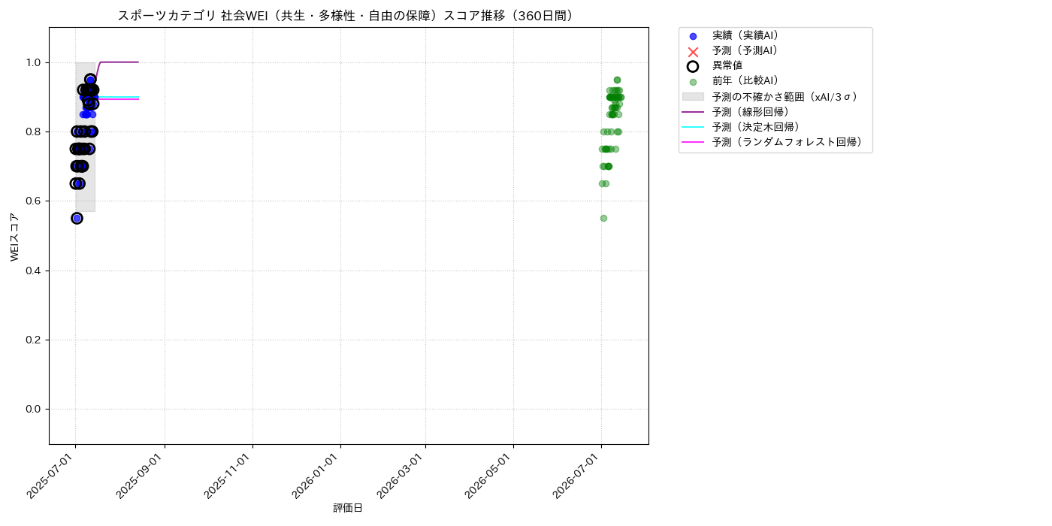The height and width of the screenshot is (526, 1052).
Task: Click the purple 線形回帰 legend line
Action: (693, 112)
